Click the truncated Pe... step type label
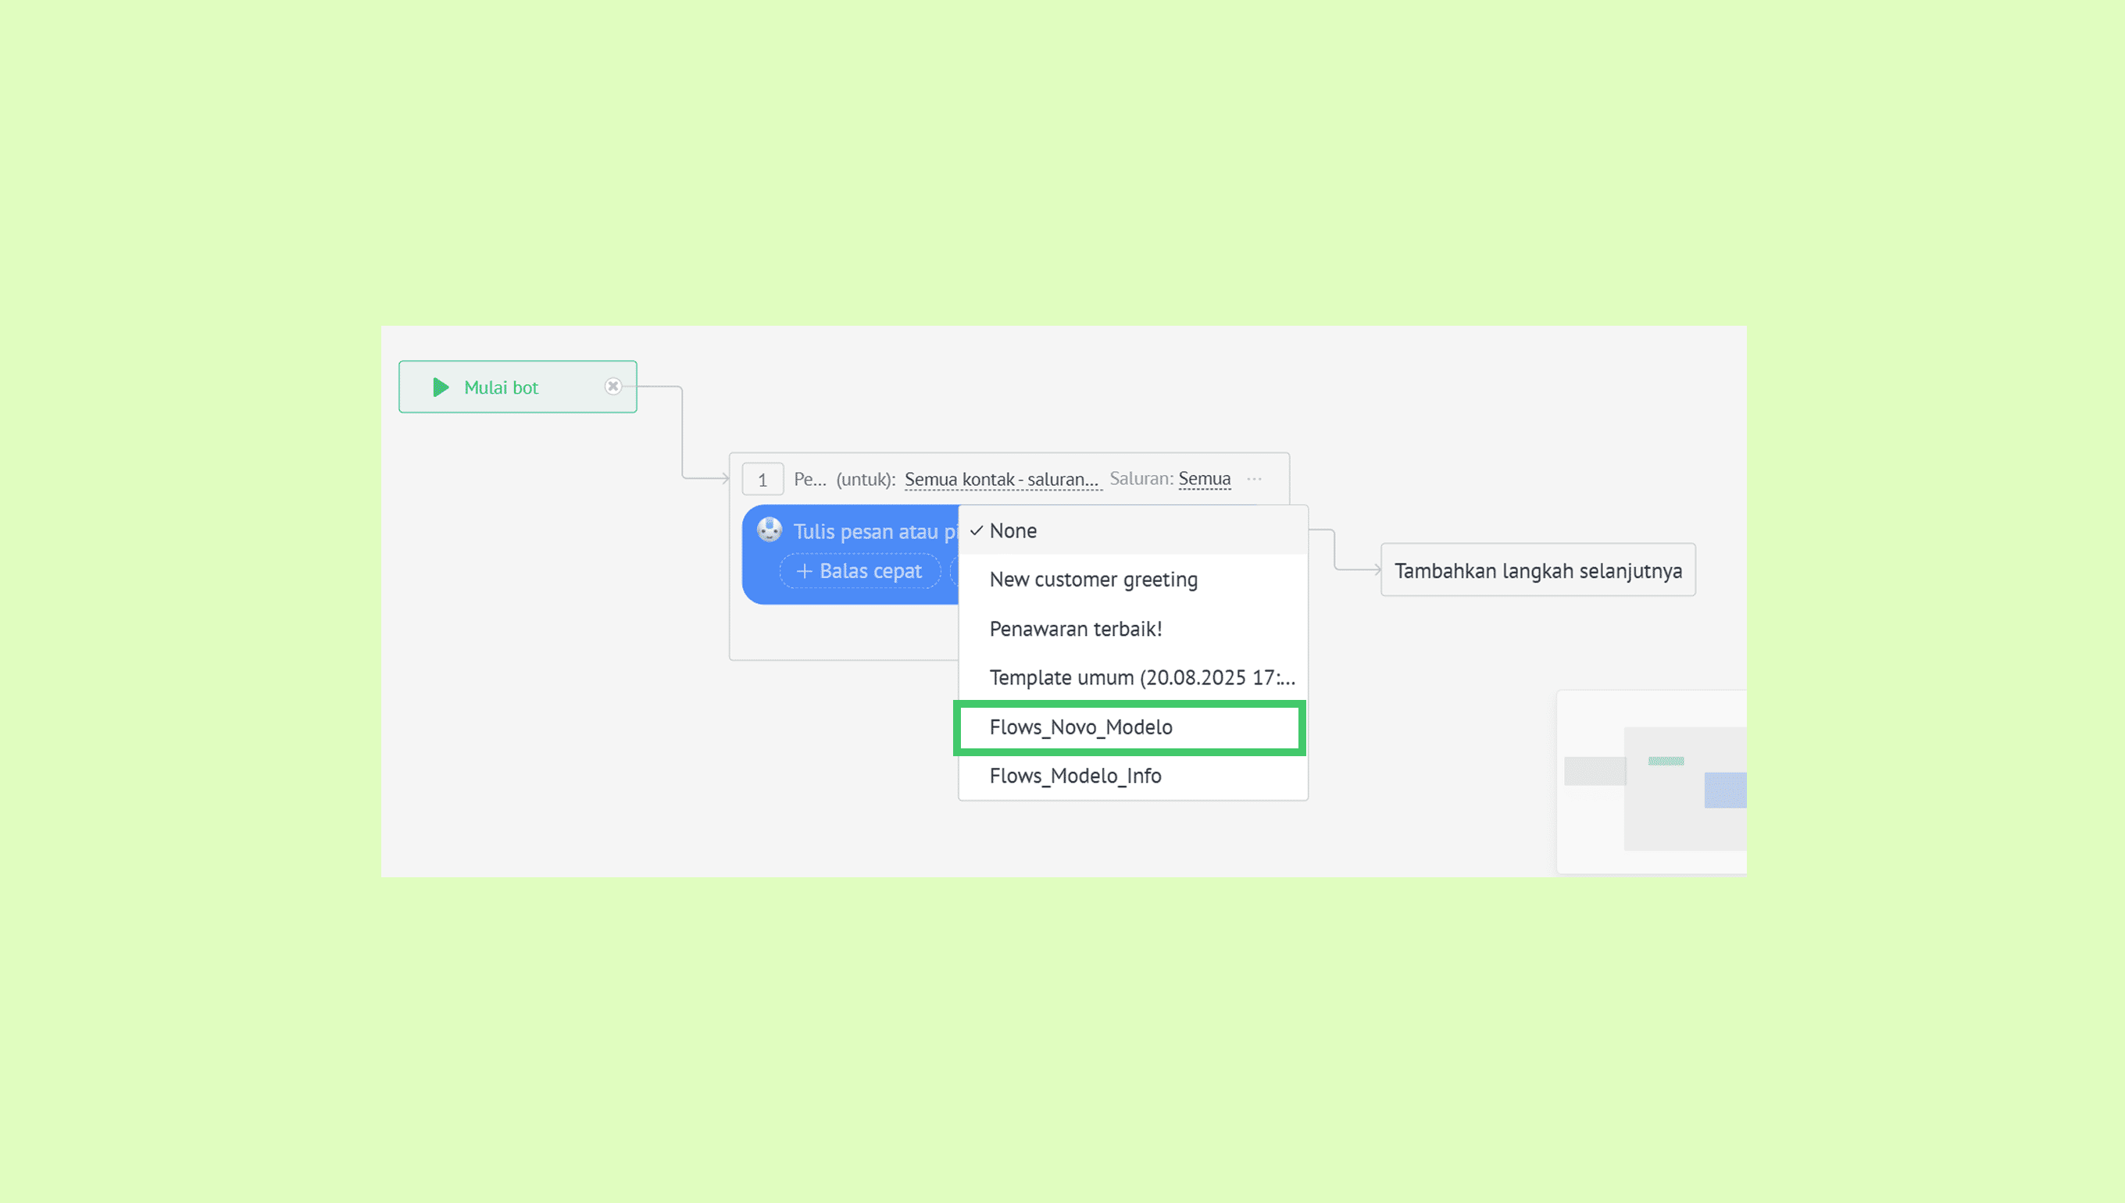Viewport: 2125px width, 1203px height. (809, 479)
